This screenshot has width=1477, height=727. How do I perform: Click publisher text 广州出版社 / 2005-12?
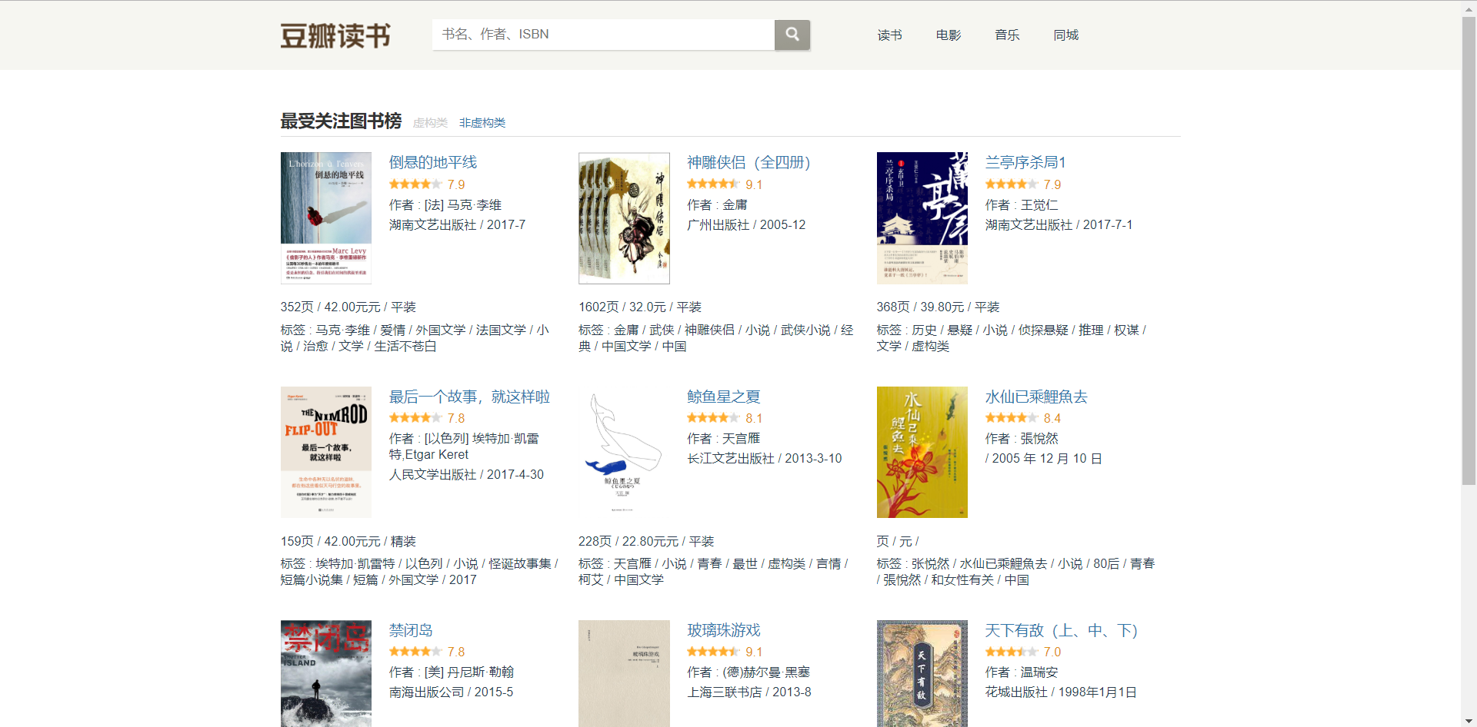coord(746,224)
